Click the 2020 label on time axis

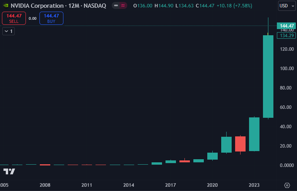212,185
